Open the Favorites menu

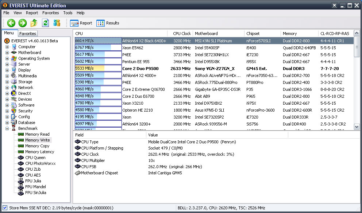pyautogui.click(x=51, y=13)
